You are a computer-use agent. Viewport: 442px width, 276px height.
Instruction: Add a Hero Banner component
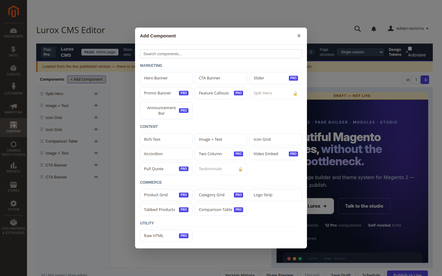166,78
